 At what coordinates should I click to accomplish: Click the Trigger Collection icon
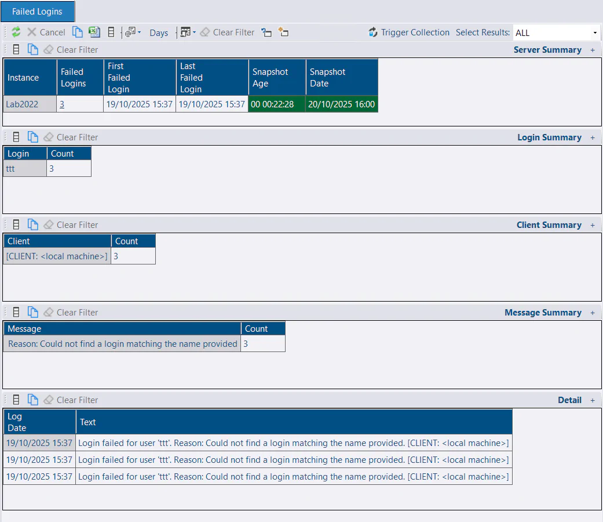point(372,32)
